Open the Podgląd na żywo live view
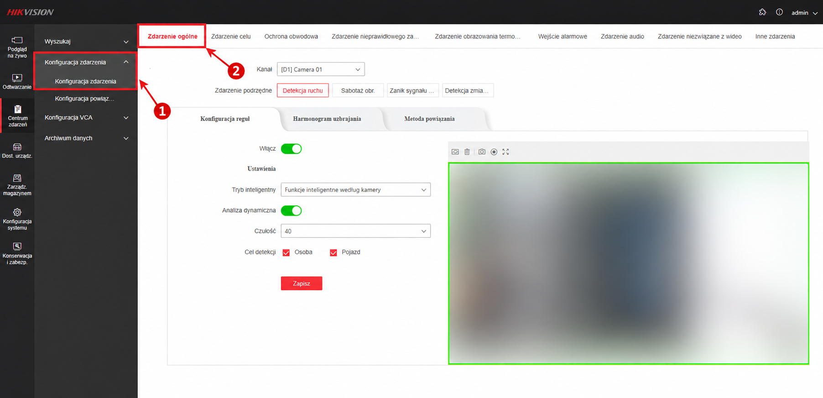Screen dimensions: 823x398 17,47
